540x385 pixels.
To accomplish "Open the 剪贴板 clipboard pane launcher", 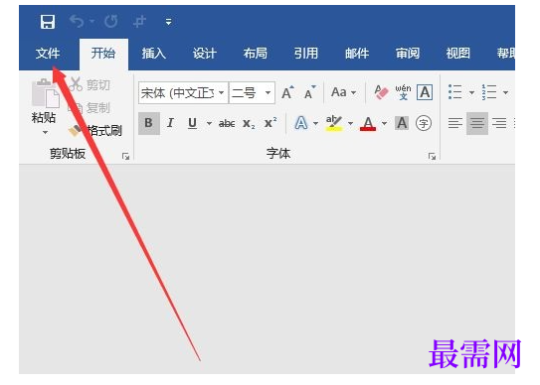I will (125, 157).
